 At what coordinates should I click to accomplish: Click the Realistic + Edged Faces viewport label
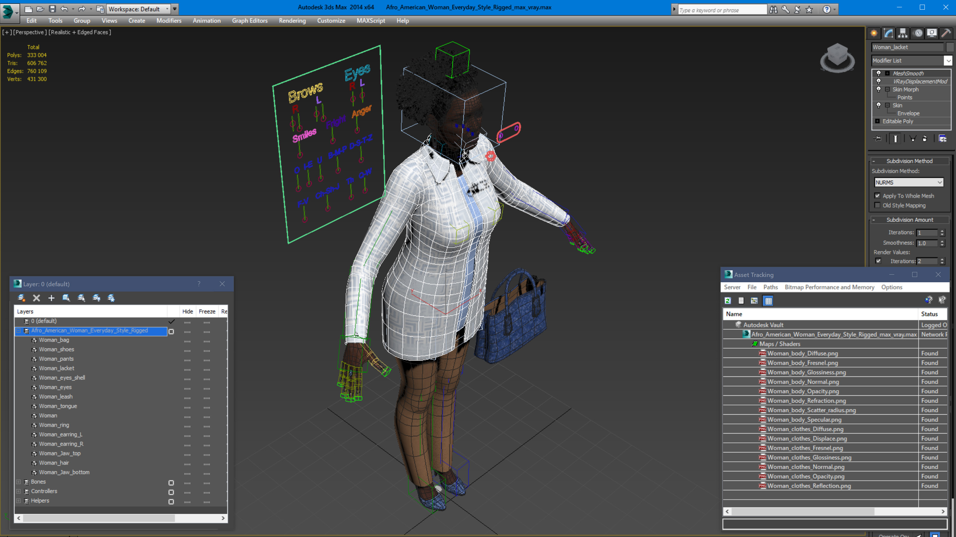[x=80, y=32]
